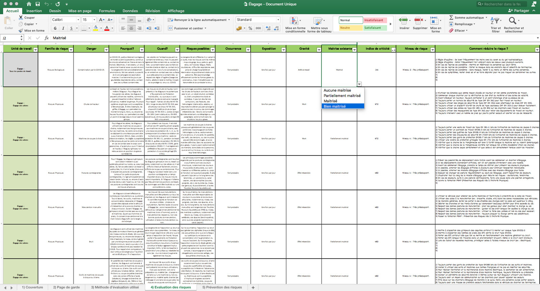This screenshot has width=540, height=291.
Task: Click the Insatisfaisant cell style swatch
Action: tap(374, 20)
